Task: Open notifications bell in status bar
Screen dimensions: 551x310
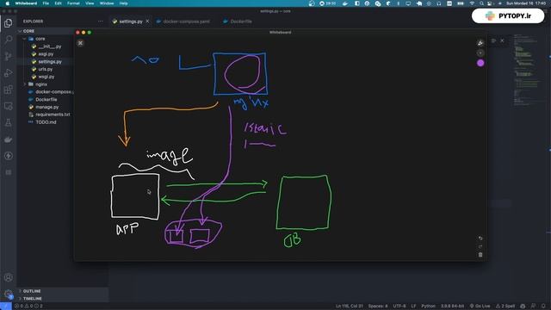Action: click(543, 307)
